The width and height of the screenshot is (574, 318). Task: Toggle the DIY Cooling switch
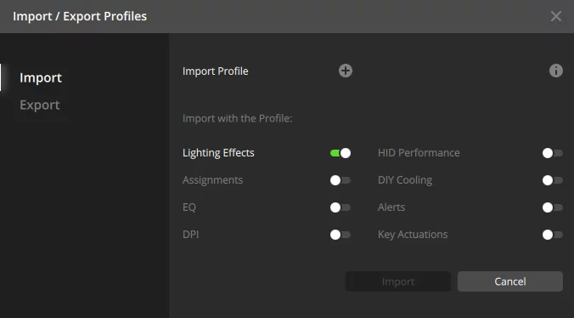click(553, 180)
